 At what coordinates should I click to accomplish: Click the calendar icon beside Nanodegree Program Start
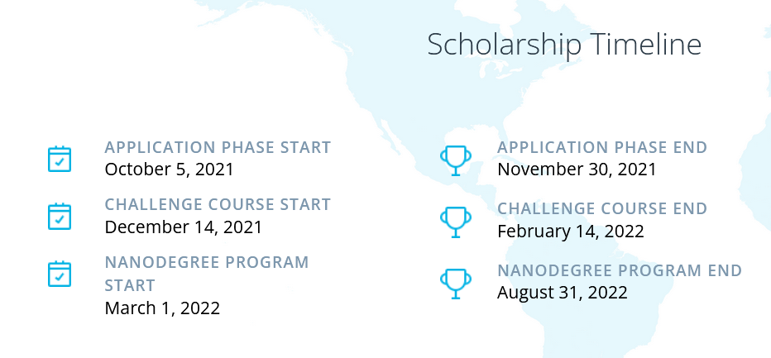click(60, 274)
